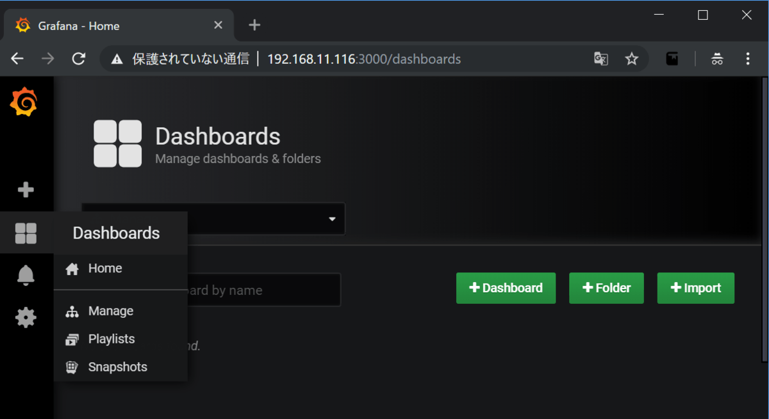The height and width of the screenshot is (419, 769).
Task: Click the green + Folder button
Action: 606,288
